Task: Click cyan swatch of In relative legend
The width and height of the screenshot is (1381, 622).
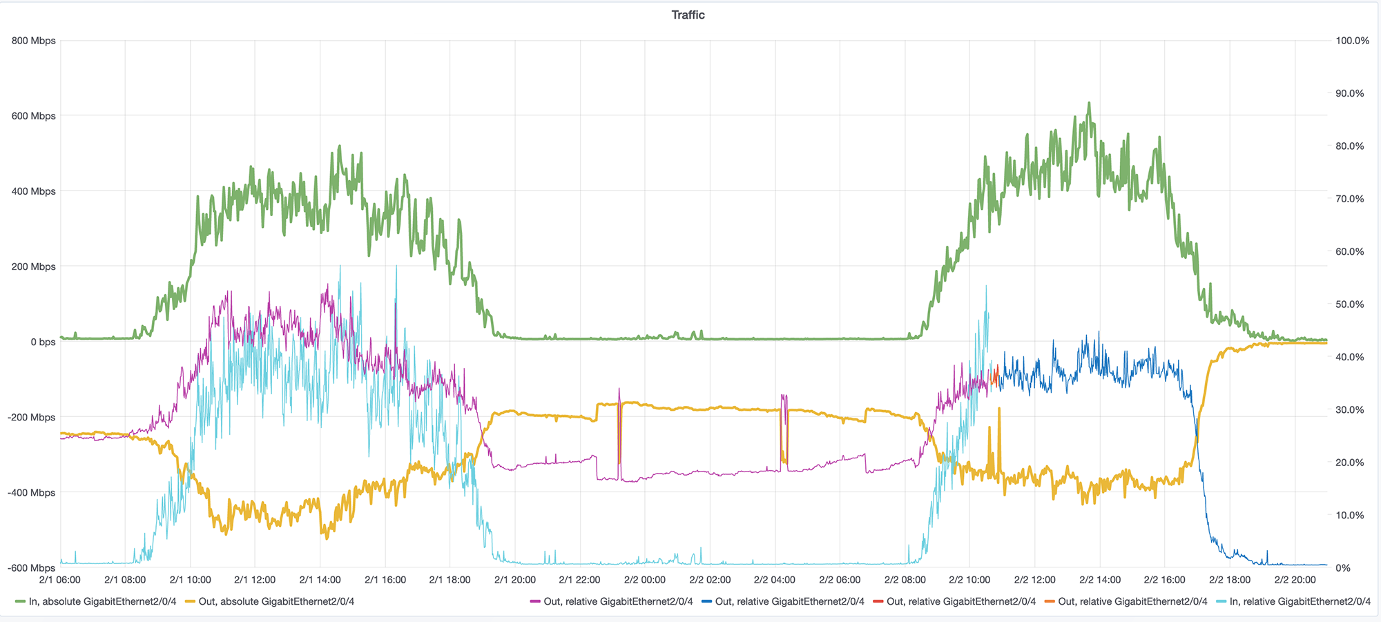Action: coord(1221,602)
